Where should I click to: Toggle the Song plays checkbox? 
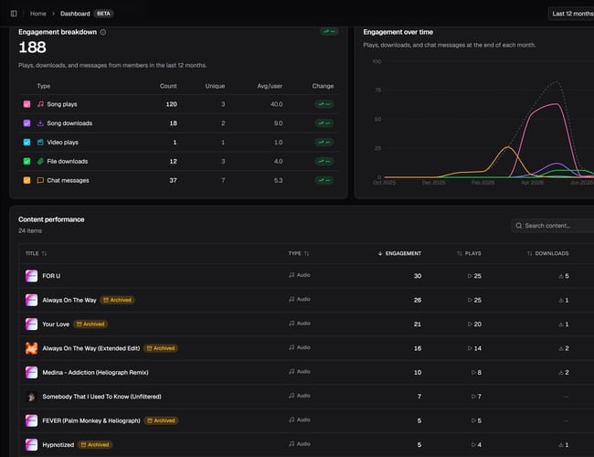27,104
